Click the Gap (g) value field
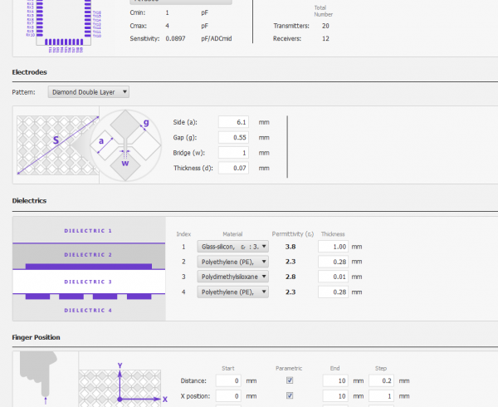 [x=233, y=137]
